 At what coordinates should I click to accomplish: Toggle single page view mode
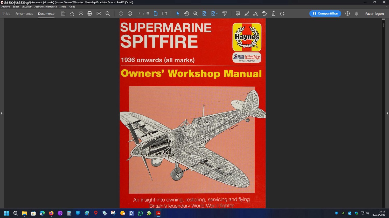(x=156, y=13)
